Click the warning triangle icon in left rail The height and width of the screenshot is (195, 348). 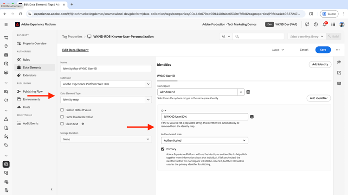[x=6, y=119]
